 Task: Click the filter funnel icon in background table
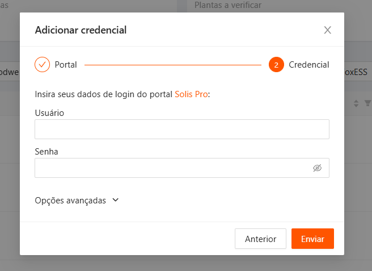367,103
